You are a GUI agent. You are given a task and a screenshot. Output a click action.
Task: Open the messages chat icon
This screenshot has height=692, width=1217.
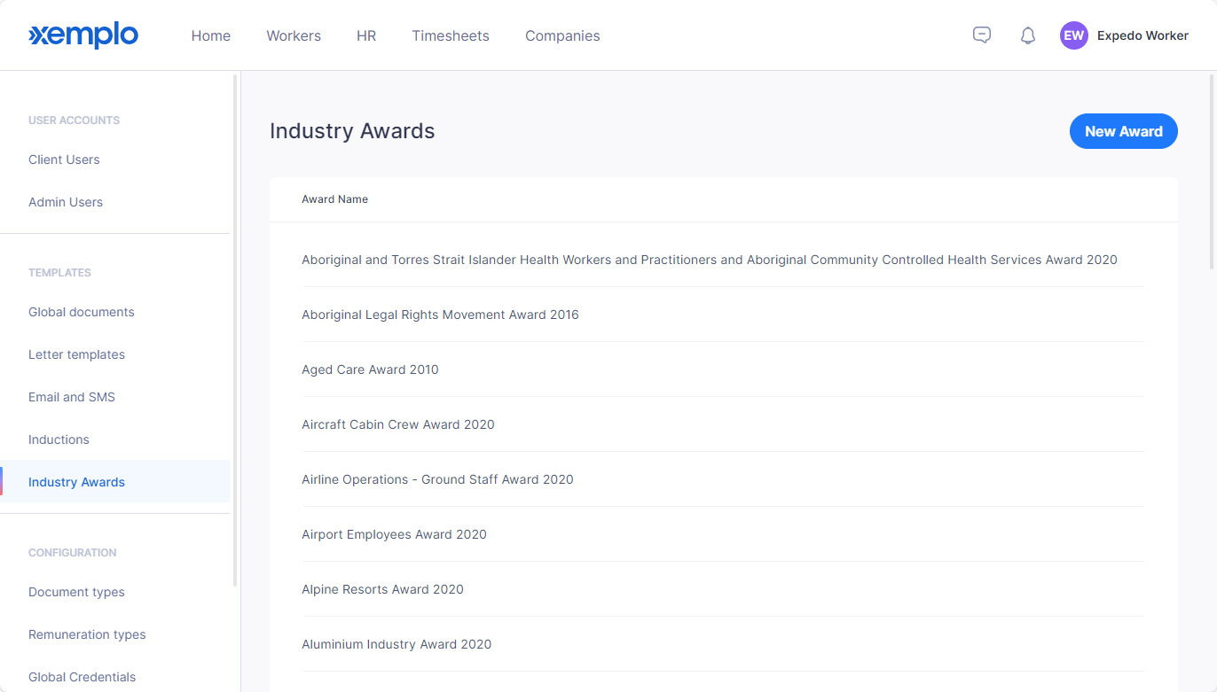982,35
